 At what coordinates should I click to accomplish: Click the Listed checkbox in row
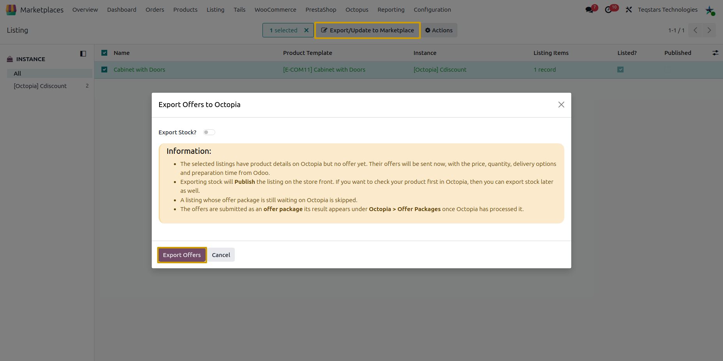620,70
